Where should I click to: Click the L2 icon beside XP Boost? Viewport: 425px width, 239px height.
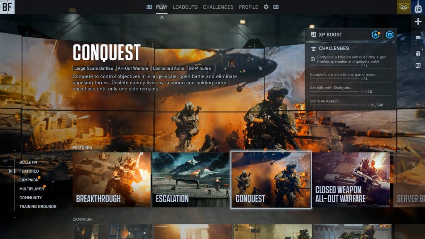point(313,35)
